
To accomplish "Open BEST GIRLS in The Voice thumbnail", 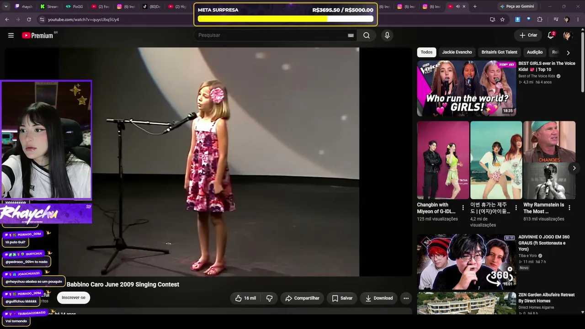I will coord(466,88).
